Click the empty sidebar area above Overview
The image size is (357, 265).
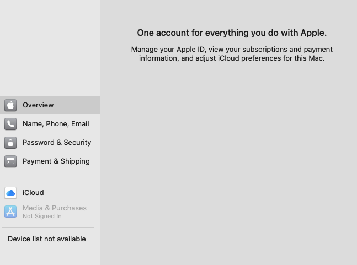pyautogui.click(x=50, y=48)
